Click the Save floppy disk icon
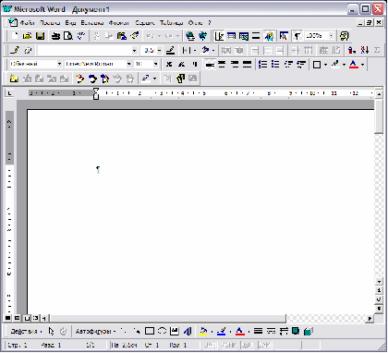The height and width of the screenshot is (353, 388). click(41, 36)
